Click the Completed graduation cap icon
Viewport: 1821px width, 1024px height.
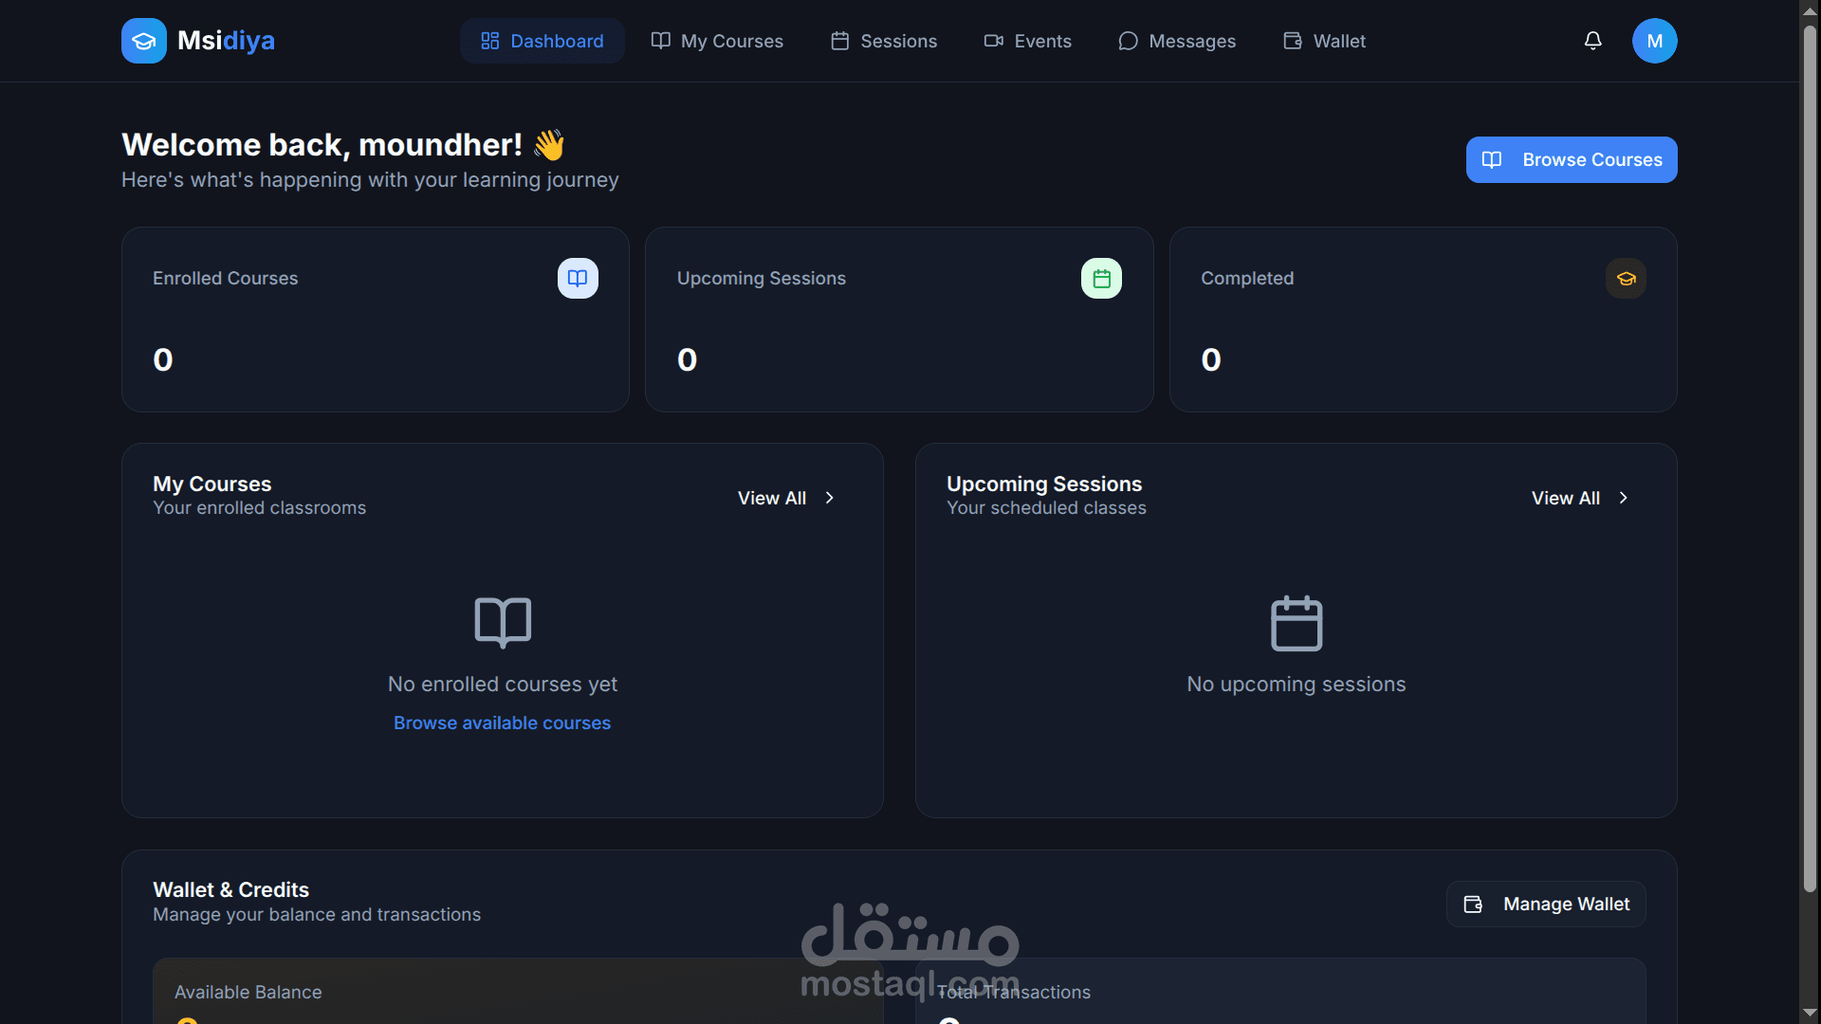tap(1626, 278)
